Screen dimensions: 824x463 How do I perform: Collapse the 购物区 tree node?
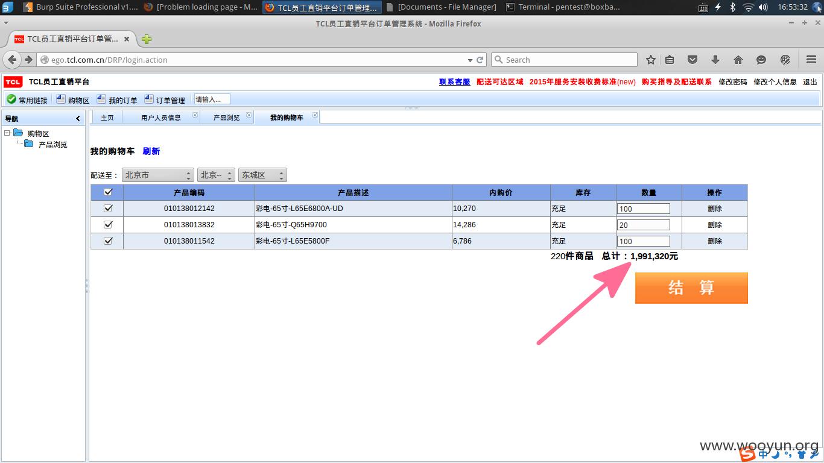(7, 133)
